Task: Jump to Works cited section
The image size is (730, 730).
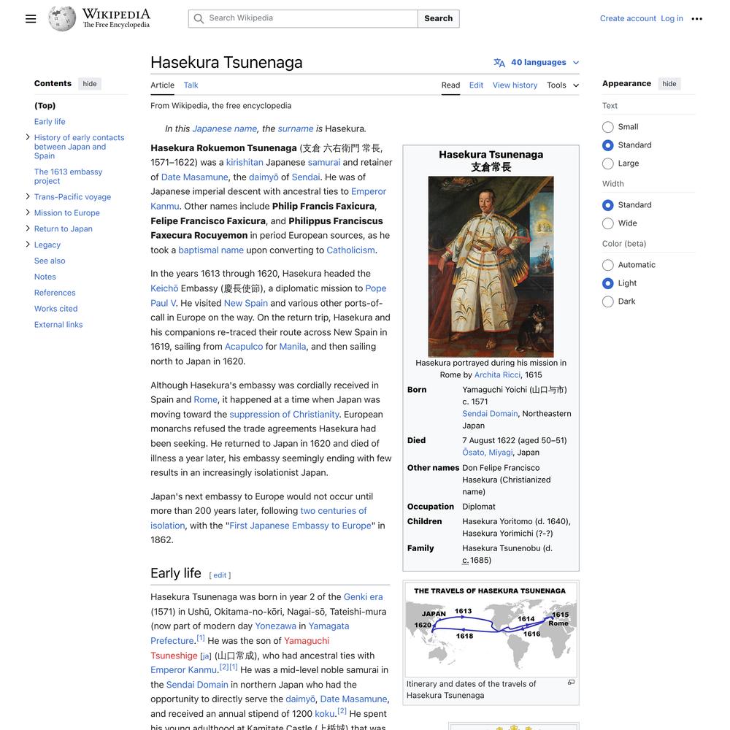Action: coord(56,309)
